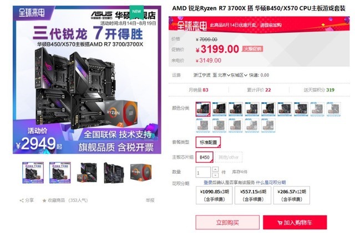View the fourth motherboard thumbnail image

(x=114, y=173)
